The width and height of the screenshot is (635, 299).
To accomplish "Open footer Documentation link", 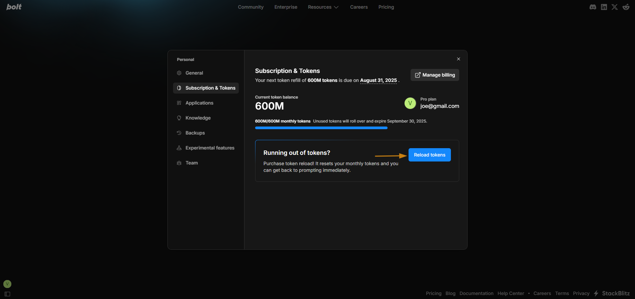I will pos(476,293).
